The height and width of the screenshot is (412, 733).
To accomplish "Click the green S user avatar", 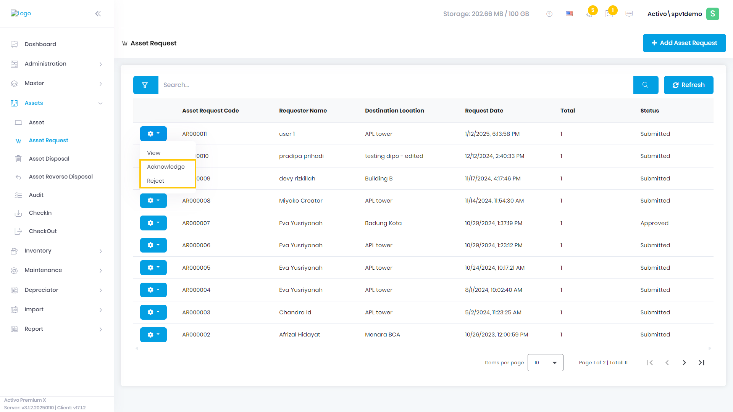I will [x=712, y=14].
